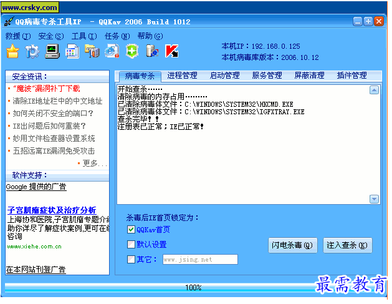The height and width of the screenshot is (304, 392).
Task: Enable the 默认设置 checkbox
Action: click(131, 245)
